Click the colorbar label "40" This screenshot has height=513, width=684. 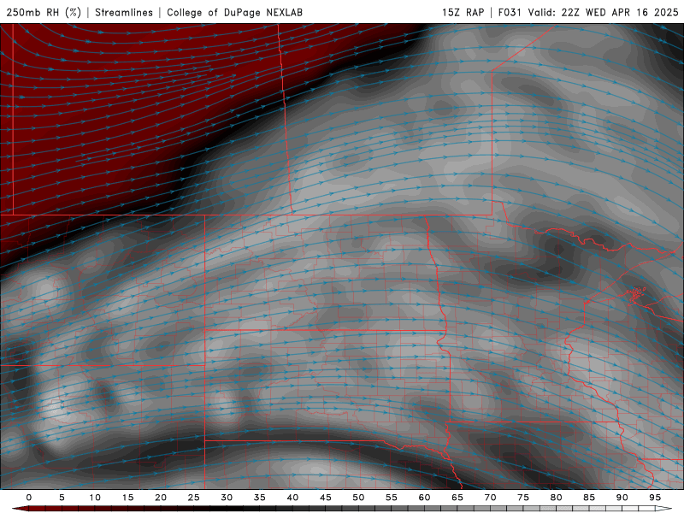click(x=292, y=498)
